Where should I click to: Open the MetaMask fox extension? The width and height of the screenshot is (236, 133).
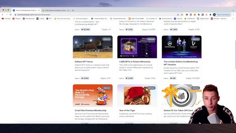click(187, 15)
